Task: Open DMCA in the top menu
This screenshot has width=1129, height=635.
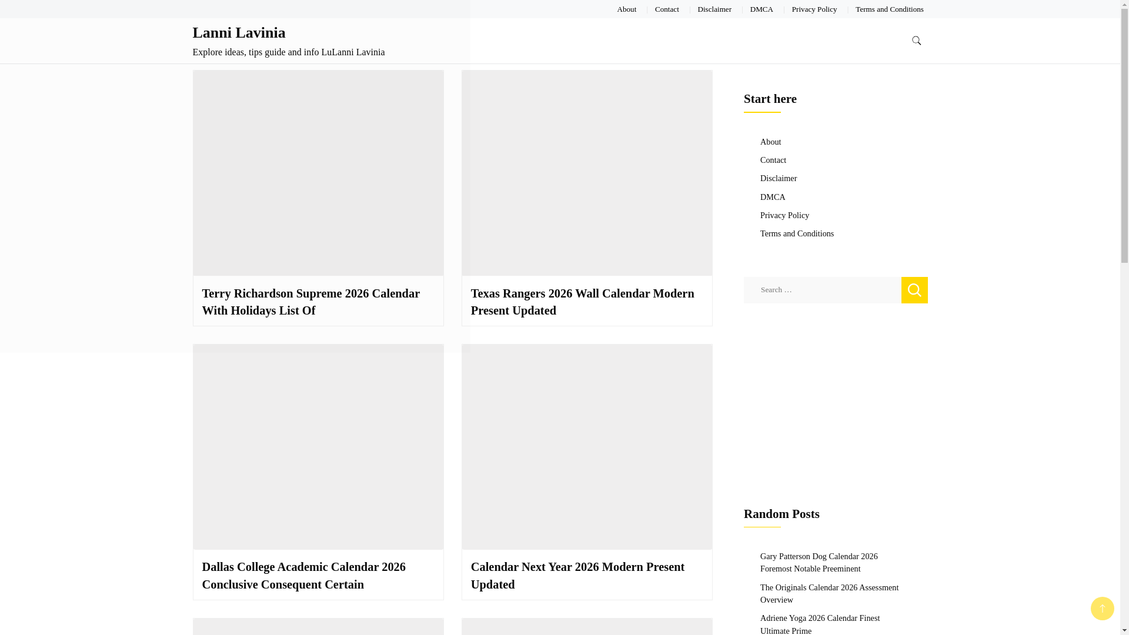Action: [761, 9]
